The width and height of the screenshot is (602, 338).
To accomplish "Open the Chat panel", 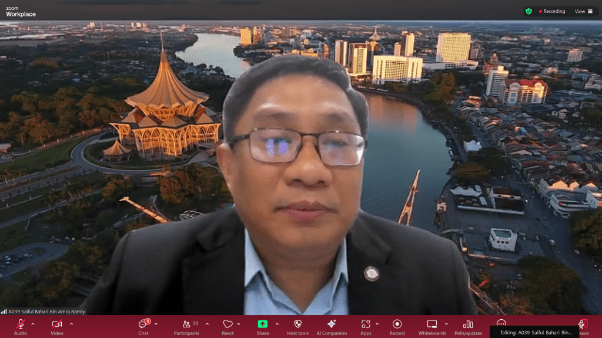I will [143, 326].
